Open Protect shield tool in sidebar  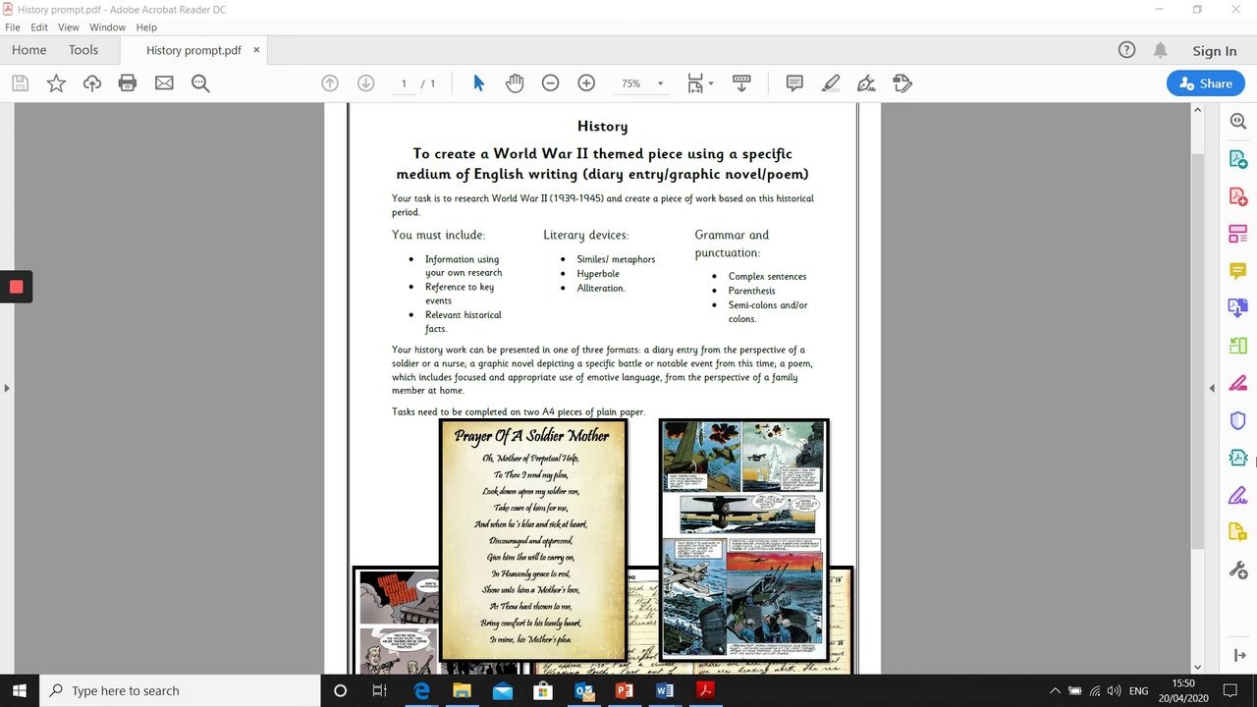point(1237,420)
